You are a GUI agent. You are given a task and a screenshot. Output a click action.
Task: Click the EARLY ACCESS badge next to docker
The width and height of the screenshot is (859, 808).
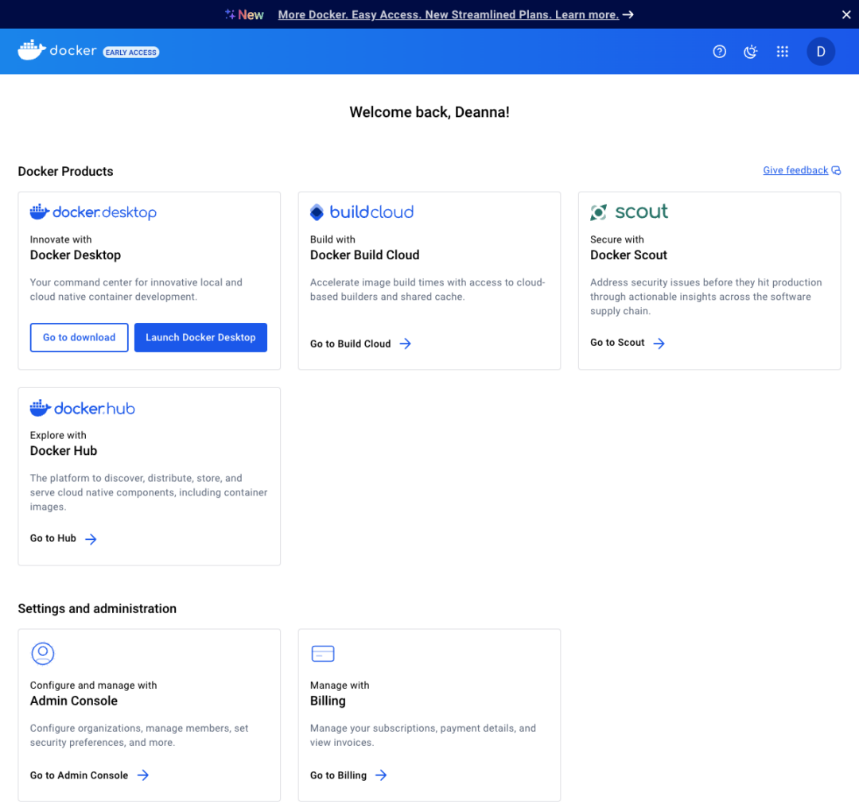click(130, 52)
